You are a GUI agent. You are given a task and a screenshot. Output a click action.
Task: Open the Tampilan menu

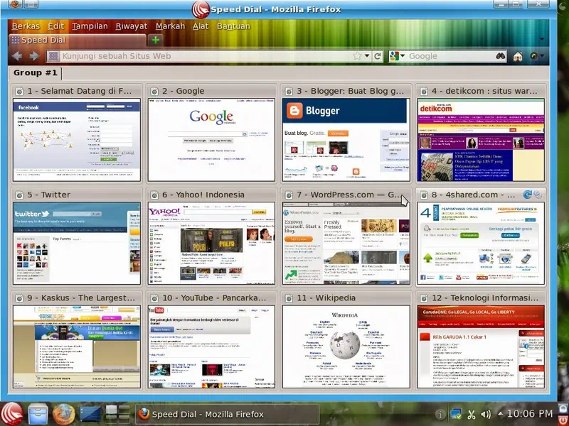pos(90,26)
